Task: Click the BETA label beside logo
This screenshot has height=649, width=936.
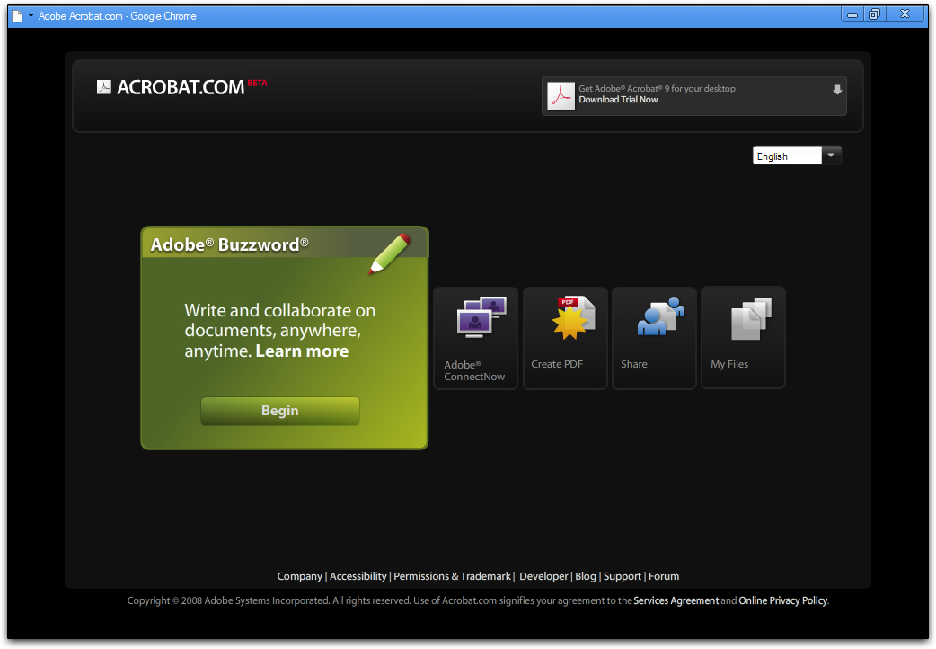Action: pyautogui.click(x=257, y=83)
